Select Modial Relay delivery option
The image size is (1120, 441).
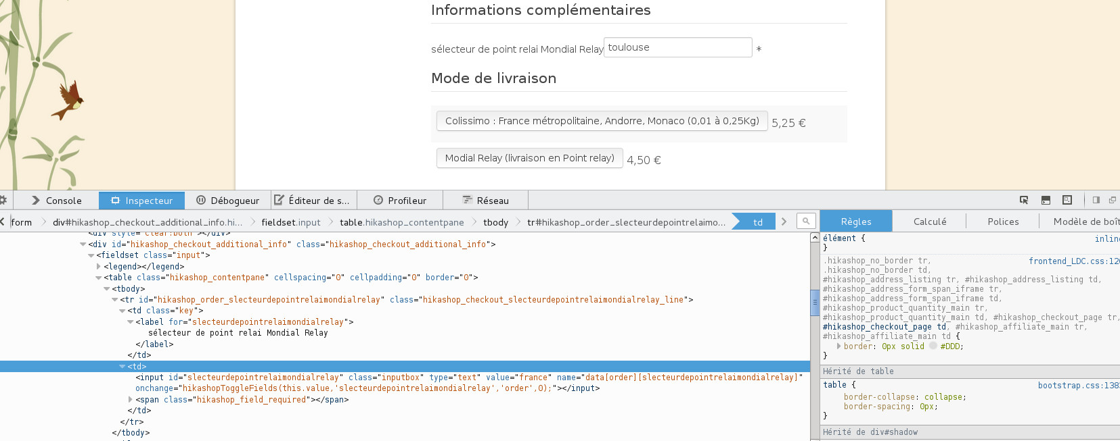click(529, 158)
